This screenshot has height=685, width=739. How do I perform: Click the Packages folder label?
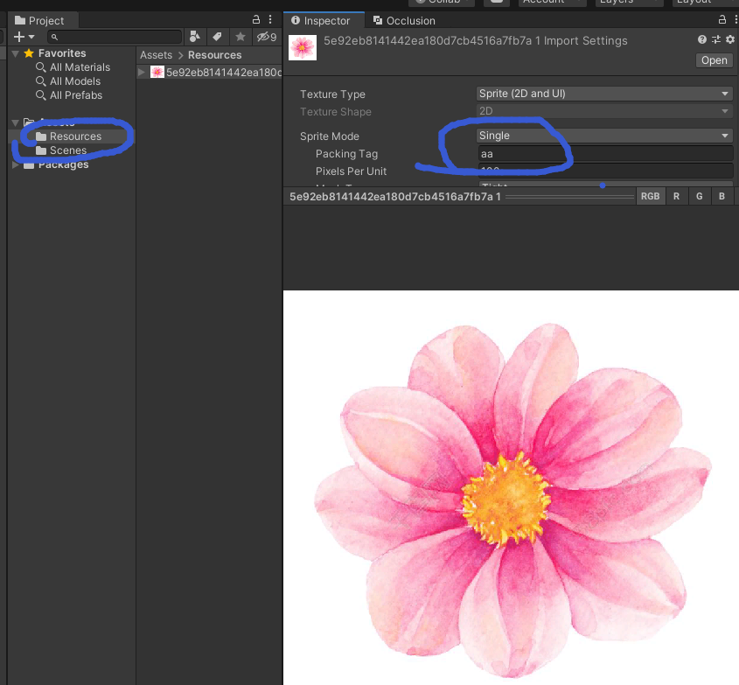tap(64, 164)
